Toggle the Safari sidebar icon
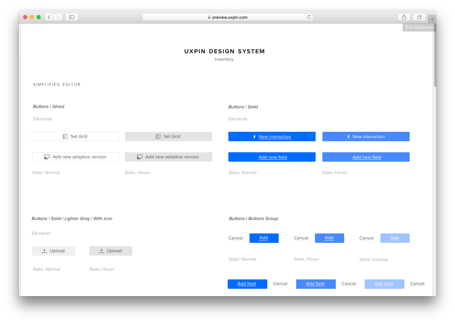455x323 pixels. tap(72, 17)
